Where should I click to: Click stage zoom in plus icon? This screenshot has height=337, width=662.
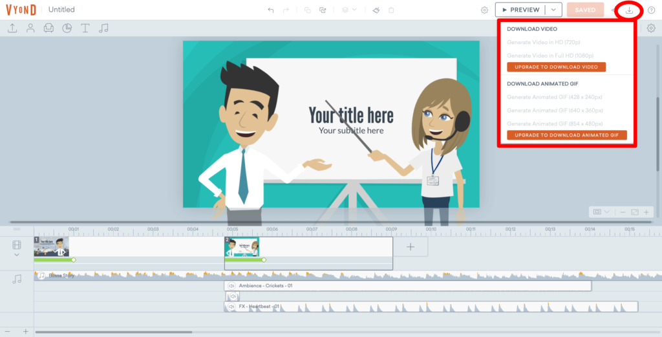click(646, 212)
